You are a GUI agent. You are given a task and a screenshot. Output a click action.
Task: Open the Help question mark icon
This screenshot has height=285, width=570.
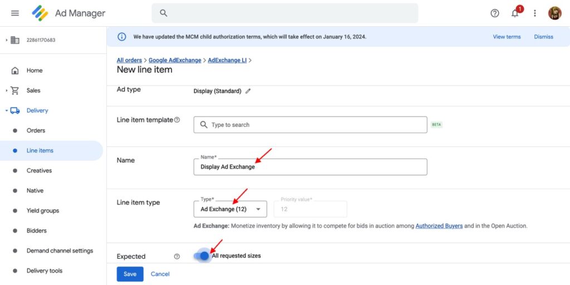pos(495,13)
